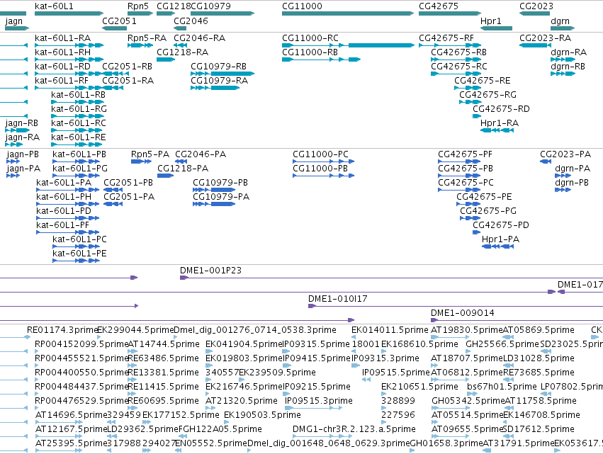Viewport: 603px width, 454px height.
Task: Click EST bs67h01.5prime
Action: click(502, 386)
